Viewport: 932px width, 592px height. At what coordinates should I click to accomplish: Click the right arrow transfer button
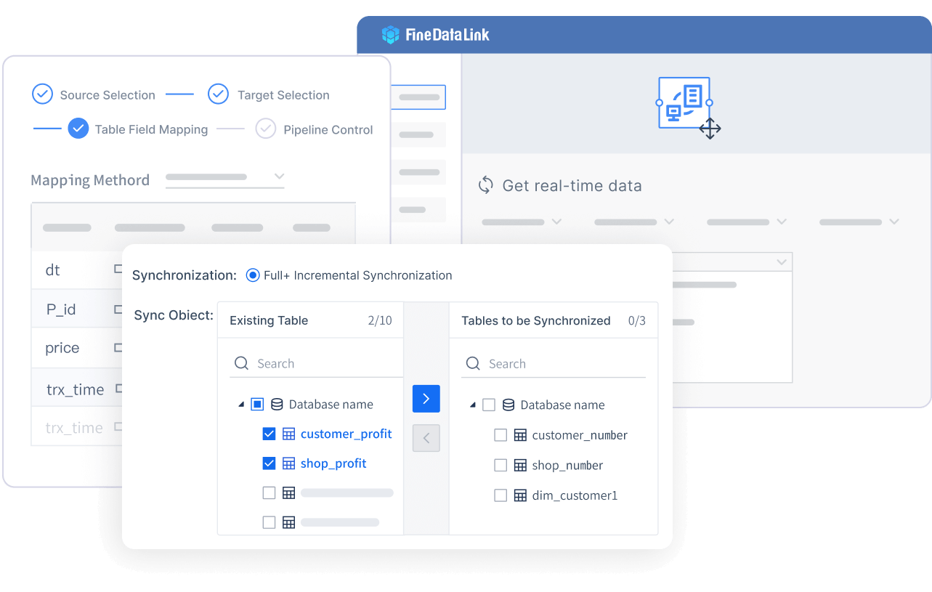point(426,399)
